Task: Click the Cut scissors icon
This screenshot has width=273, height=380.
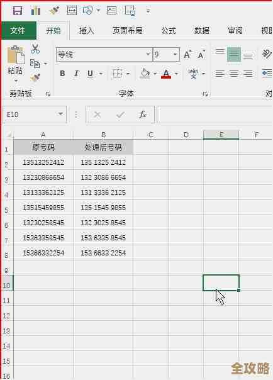Action: [x=35, y=48]
